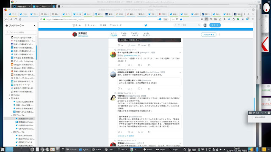The image size is (271, 152).
Task: Bookmark this page with the blue star
Action: pyautogui.click(x=181, y=19)
